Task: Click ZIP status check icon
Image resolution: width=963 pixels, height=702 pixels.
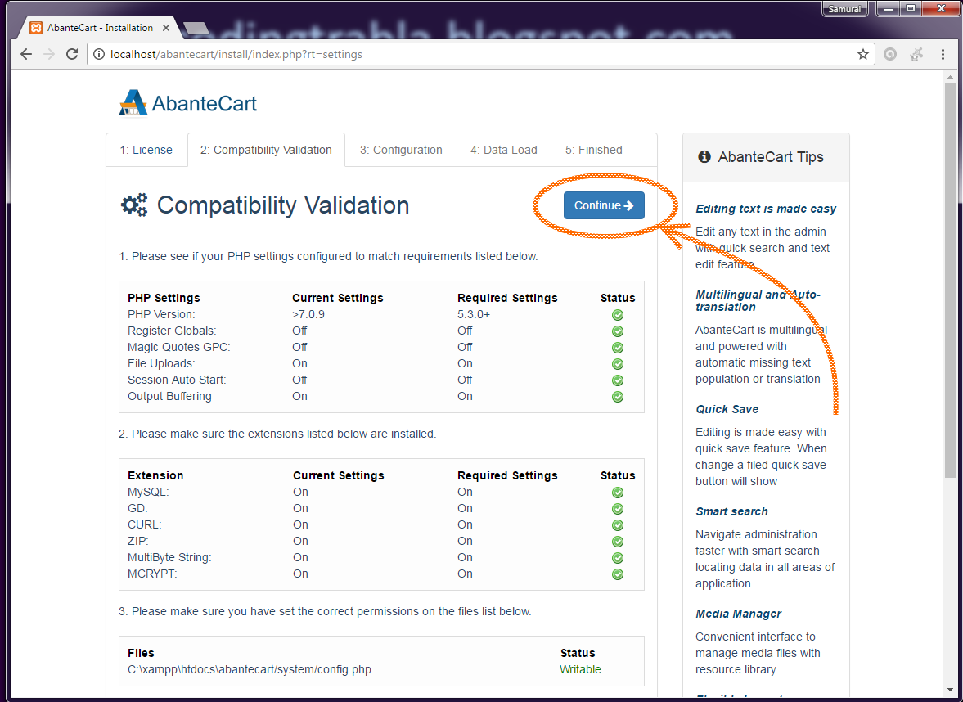Action: pyautogui.click(x=618, y=541)
